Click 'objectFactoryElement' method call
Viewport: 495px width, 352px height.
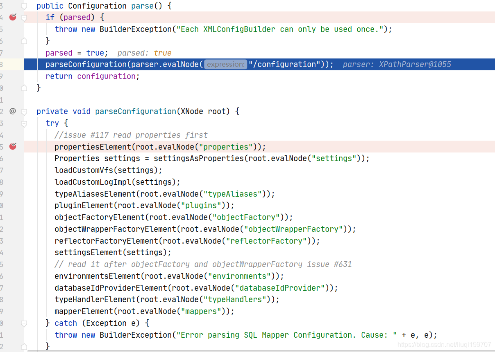tap(100, 217)
